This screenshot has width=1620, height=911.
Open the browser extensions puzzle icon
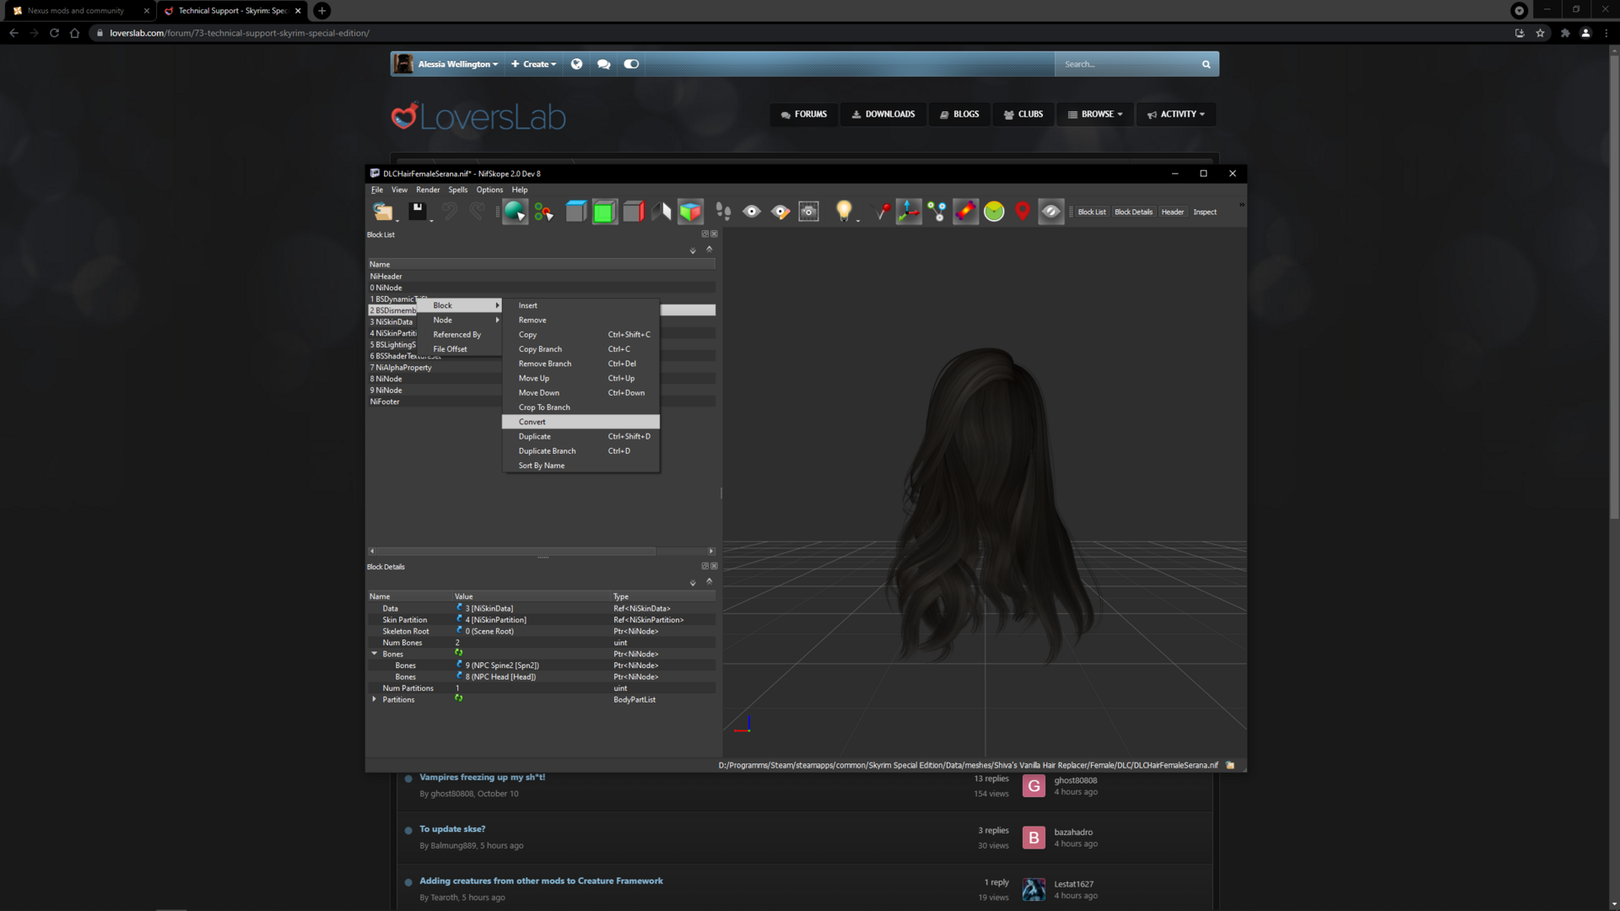coord(1565,33)
